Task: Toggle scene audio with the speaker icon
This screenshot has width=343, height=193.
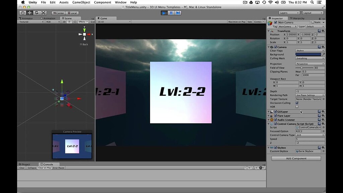Action: coord(75,22)
